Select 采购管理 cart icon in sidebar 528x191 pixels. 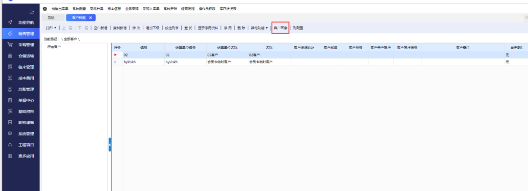10,45
